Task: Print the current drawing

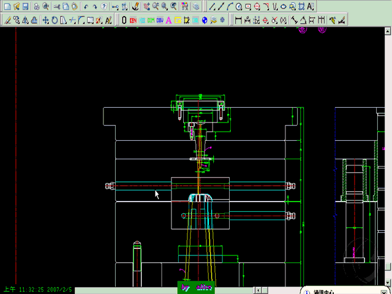Action: [37, 7]
